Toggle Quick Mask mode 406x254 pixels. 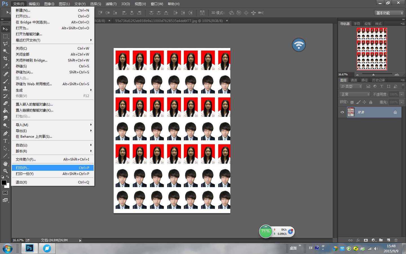click(x=5, y=193)
